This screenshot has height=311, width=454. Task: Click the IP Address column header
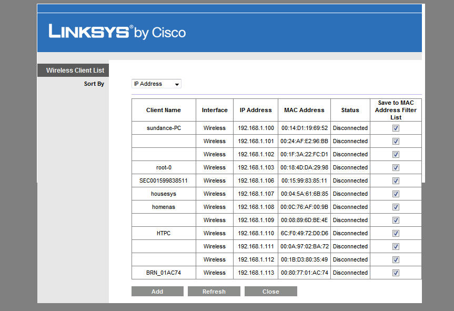pyautogui.click(x=256, y=110)
